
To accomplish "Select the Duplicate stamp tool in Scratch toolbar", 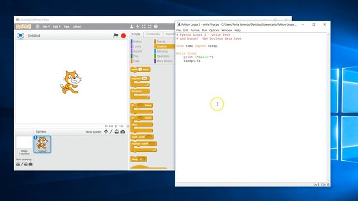I will [132, 26].
